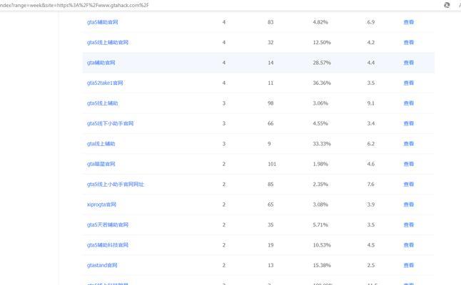Select the rank value 6.9

[x=371, y=22]
